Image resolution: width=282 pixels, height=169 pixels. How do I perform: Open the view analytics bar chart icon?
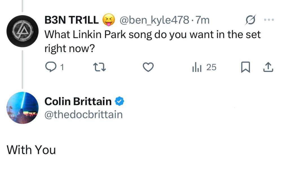pyautogui.click(x=197, y=68)
